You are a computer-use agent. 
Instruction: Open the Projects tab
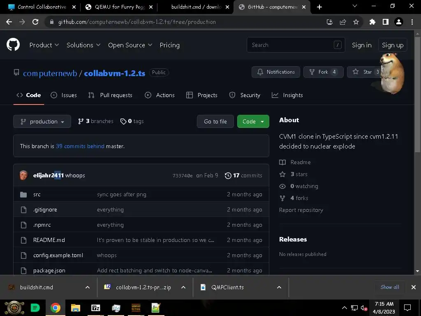[201, 95]
